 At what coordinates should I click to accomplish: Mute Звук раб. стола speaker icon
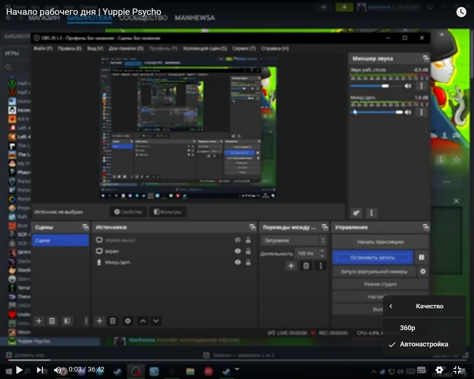(408, 86)
